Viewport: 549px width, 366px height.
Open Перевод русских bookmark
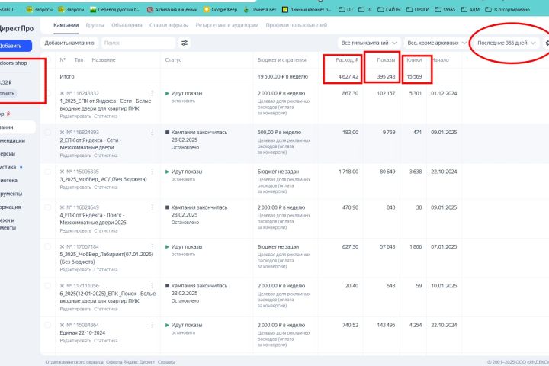[x=115, y=9]
